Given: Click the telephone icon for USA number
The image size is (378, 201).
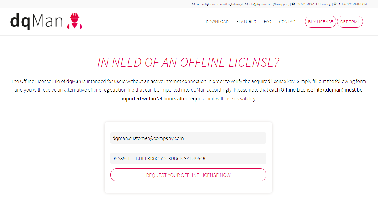Looking at the screenshot, I should pos(335,4).
